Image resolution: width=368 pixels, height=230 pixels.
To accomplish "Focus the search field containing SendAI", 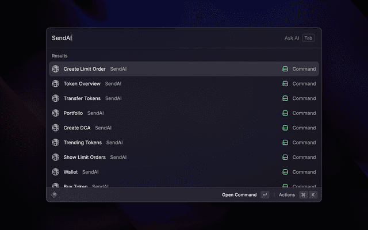I will [161, 38].
